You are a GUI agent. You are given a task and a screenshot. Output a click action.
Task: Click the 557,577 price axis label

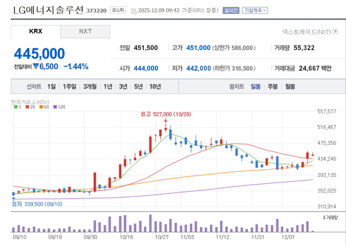(x=327, y=111)
